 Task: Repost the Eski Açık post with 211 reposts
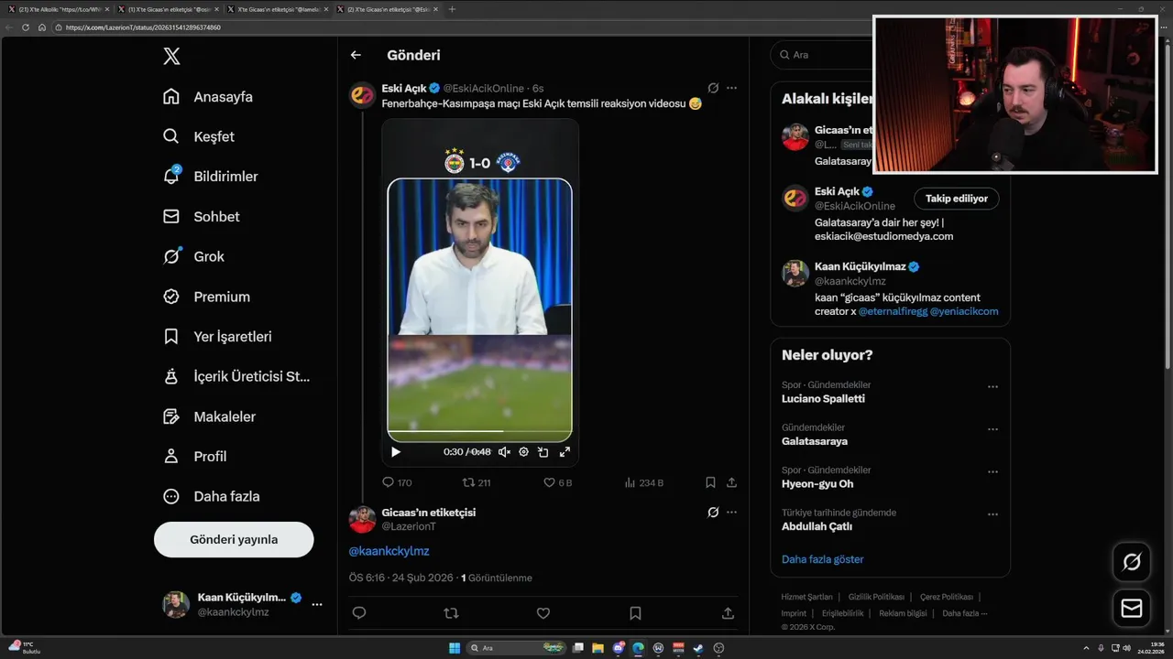click(477, 482)
